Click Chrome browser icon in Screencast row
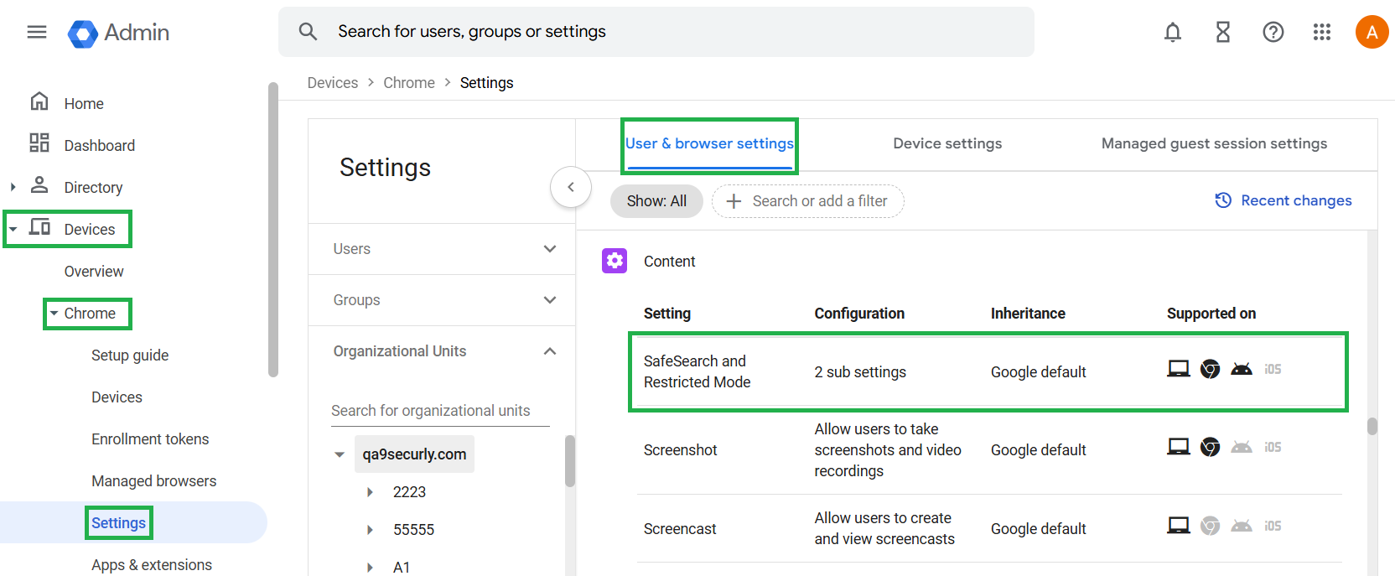 [x=1210, y=526]
